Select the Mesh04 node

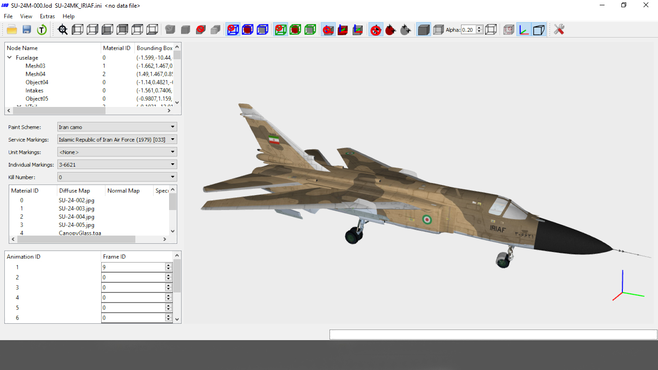pos(36,74)
